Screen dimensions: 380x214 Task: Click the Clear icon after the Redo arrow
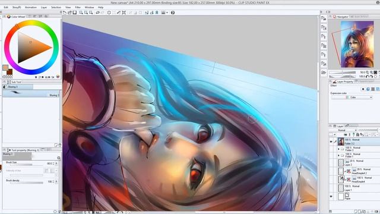click(109, 12)
